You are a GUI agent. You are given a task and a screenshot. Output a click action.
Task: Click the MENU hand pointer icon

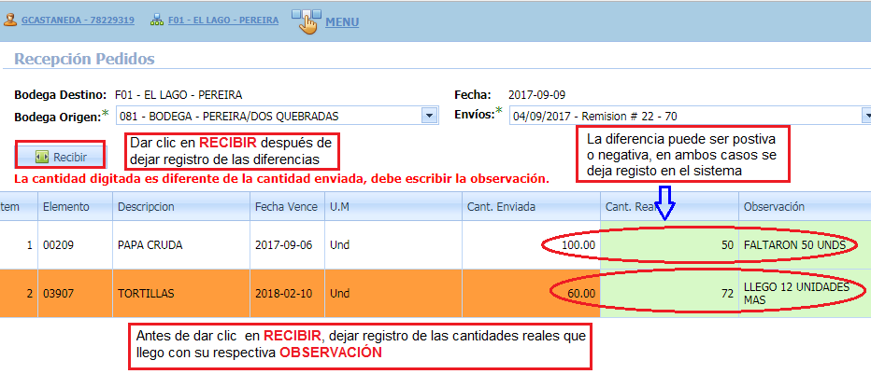click(x=307, y=21)
